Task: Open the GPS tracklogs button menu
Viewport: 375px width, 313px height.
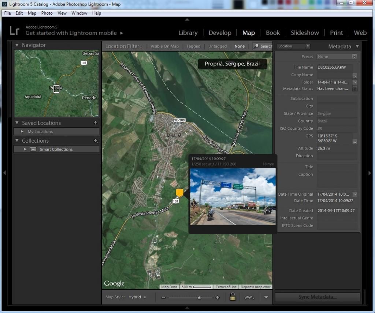Action: [249, 297]
